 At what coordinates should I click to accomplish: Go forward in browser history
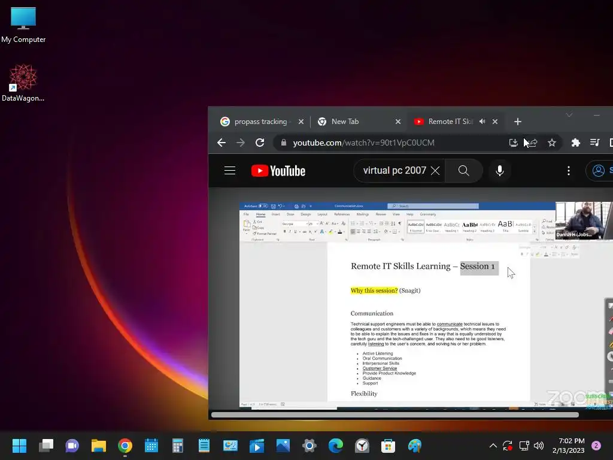coord(241,143)
